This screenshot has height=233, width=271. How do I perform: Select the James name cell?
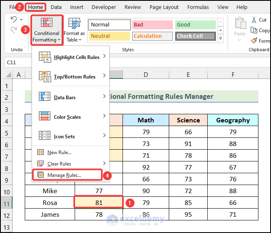tap(50, 214)
